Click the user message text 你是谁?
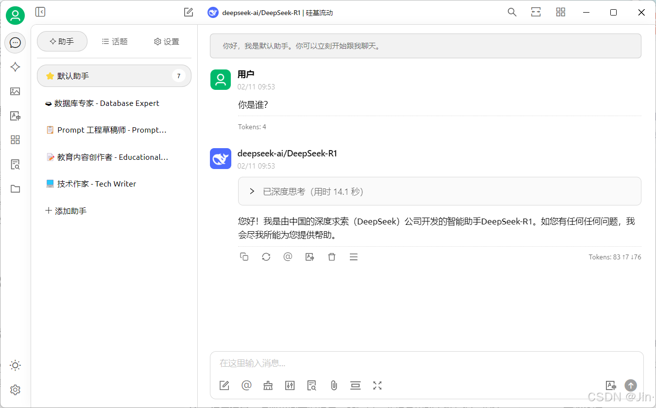The height and width of the screenshot is (408, 656). 253,104
